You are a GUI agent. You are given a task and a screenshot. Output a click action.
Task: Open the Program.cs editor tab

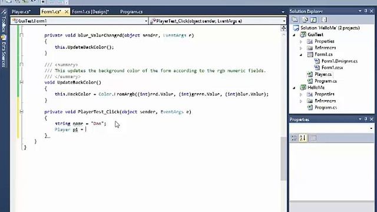click(131, 12)
